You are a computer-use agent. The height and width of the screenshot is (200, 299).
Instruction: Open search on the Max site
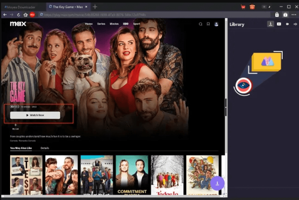(x=201, y=24)
